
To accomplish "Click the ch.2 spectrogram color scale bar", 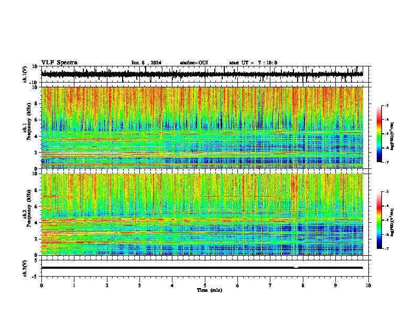I will coord(379,220).
